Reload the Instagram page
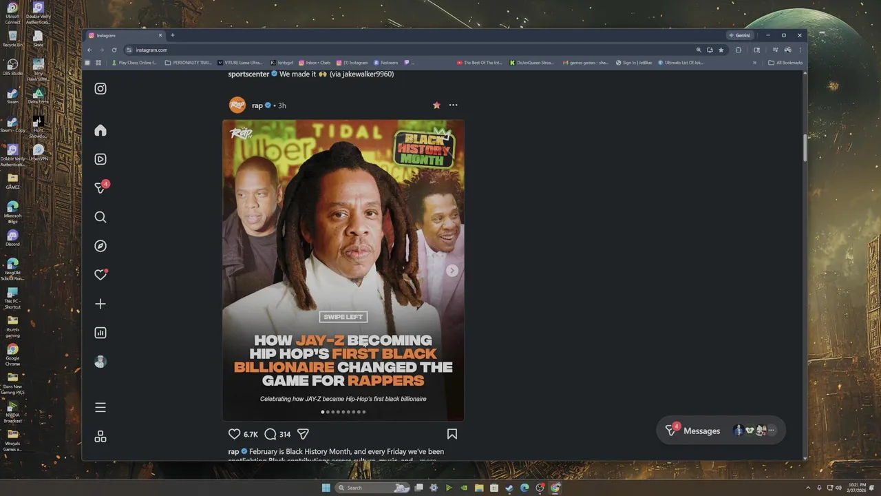Viewport: 881px width, 496px height. click(114, 50)
